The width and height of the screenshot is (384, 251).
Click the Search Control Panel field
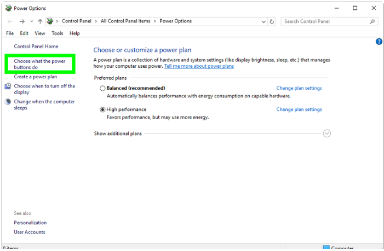coord(326,21)
